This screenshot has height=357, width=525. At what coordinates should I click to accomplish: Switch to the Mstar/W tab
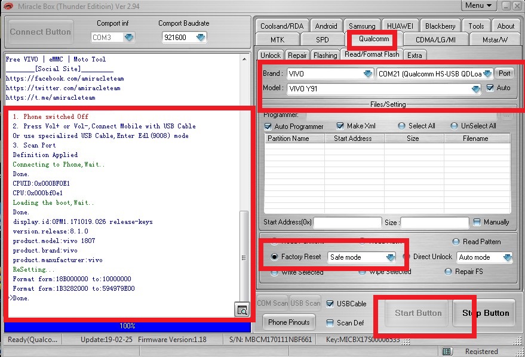click(x=495, y=40)
